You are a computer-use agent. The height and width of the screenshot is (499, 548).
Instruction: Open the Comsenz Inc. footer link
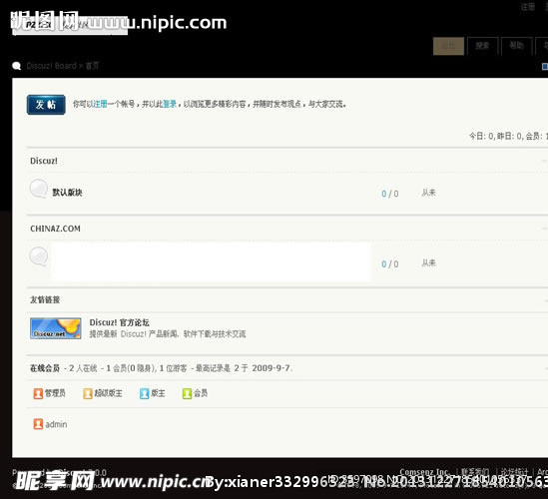click(x=424, y=472)
